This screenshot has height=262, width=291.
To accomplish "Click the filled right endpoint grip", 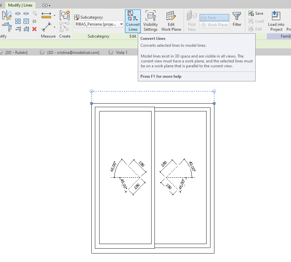I will (x=214, y=103).
